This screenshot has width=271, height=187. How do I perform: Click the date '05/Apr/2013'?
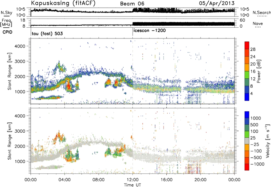[217, 3]
